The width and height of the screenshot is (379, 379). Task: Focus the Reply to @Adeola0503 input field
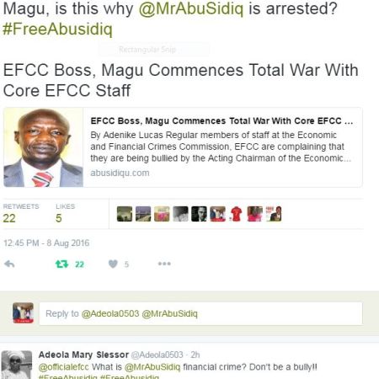coord(200,313)
